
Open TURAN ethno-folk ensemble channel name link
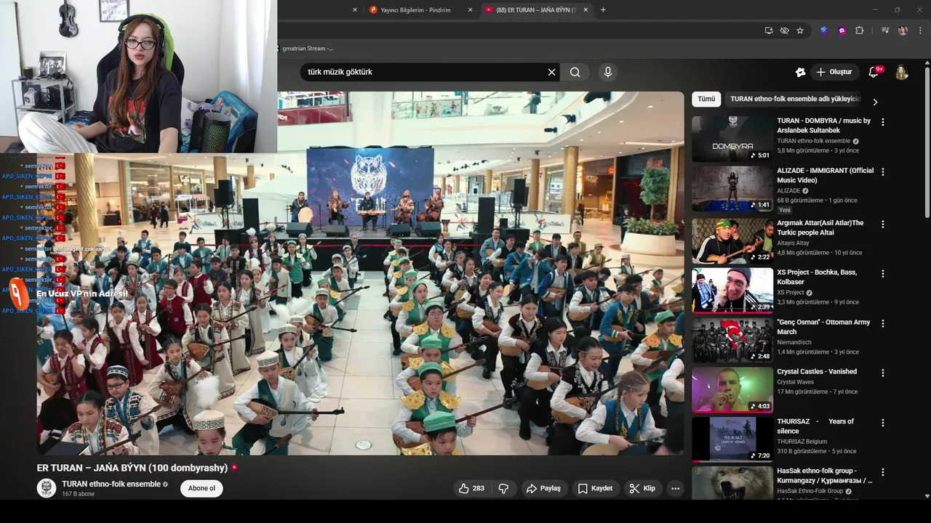[111, 484]
